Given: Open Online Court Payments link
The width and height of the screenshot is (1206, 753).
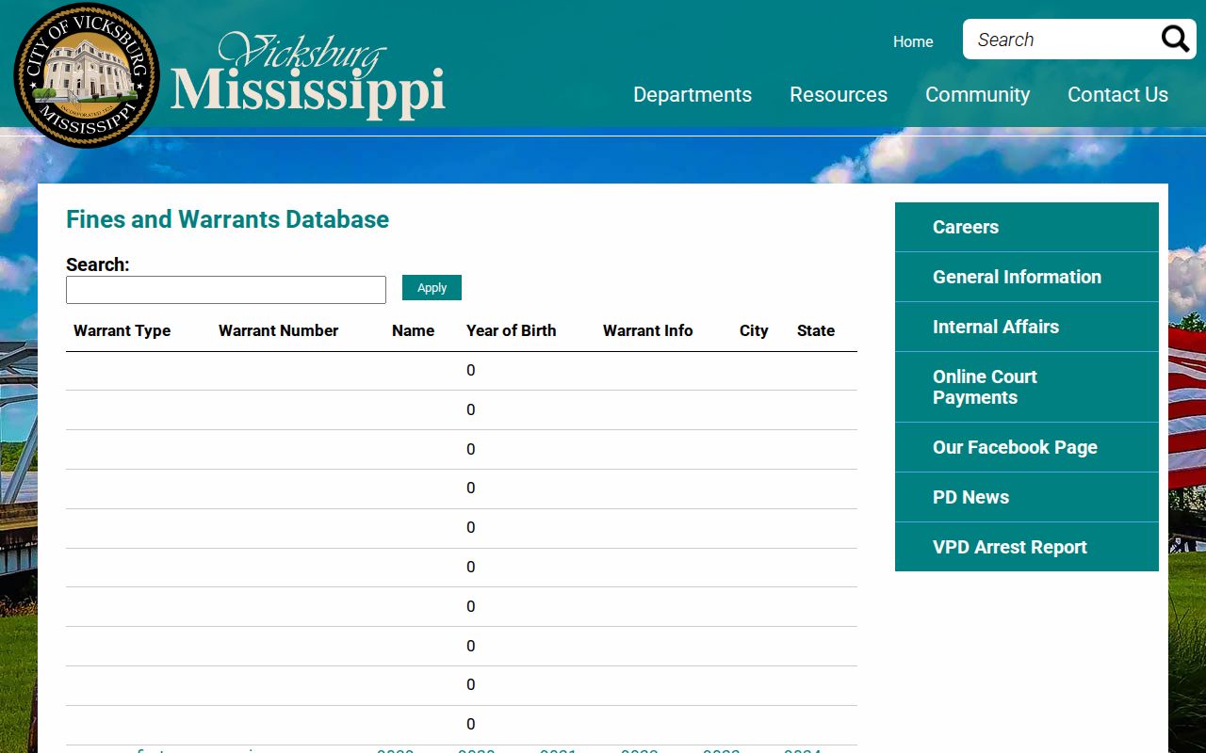Looking at the screenshot, I should [1027, 387].
